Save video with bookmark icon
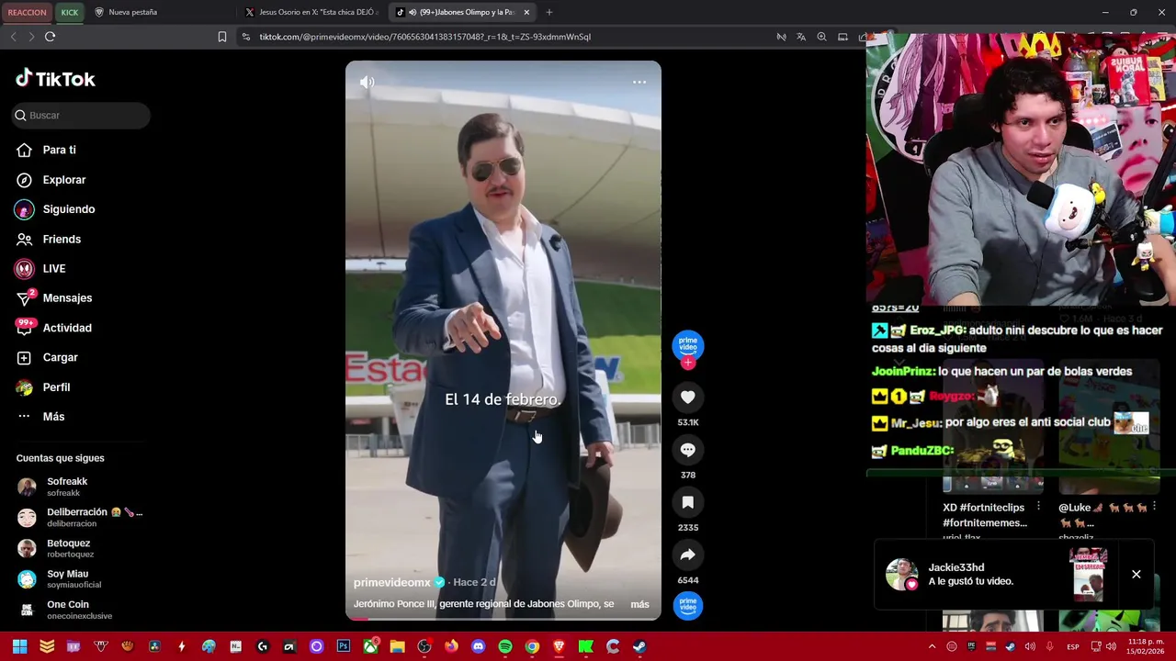 (x=688, y=502)
